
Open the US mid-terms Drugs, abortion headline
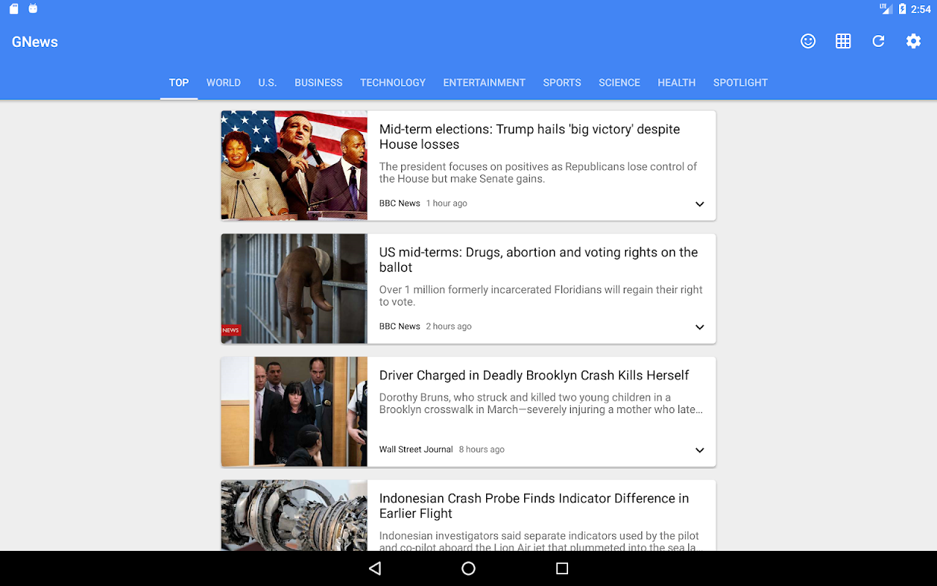(x=538, y=260)
